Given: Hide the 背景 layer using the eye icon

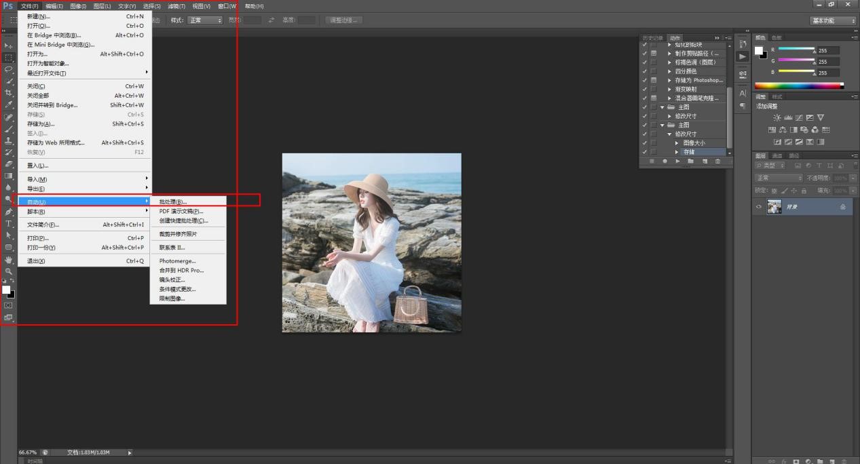Looking at the screenshot, I should pos(759,207).
